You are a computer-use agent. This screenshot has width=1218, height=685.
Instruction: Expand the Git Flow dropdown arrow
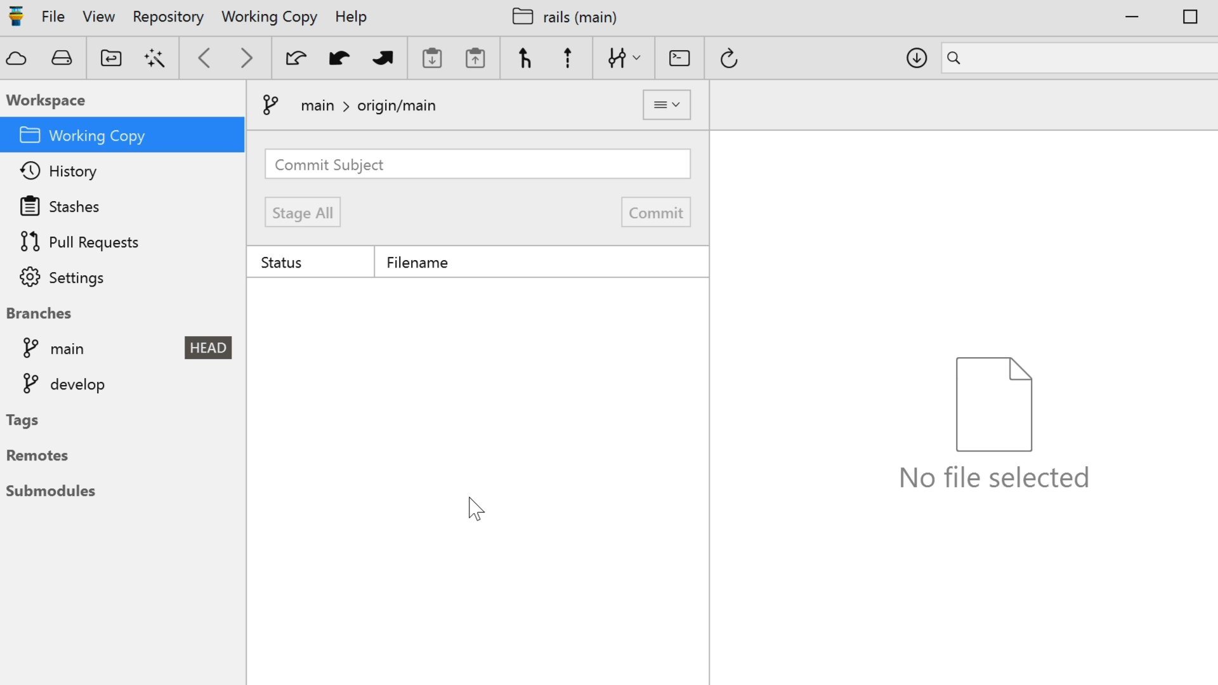click(637, 58)
